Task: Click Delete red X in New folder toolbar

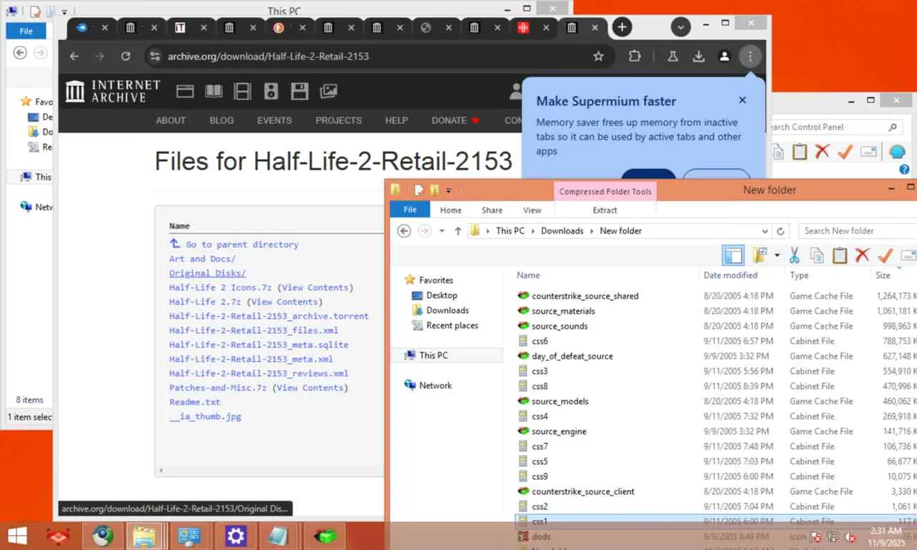Action: (x=863, y=255)
